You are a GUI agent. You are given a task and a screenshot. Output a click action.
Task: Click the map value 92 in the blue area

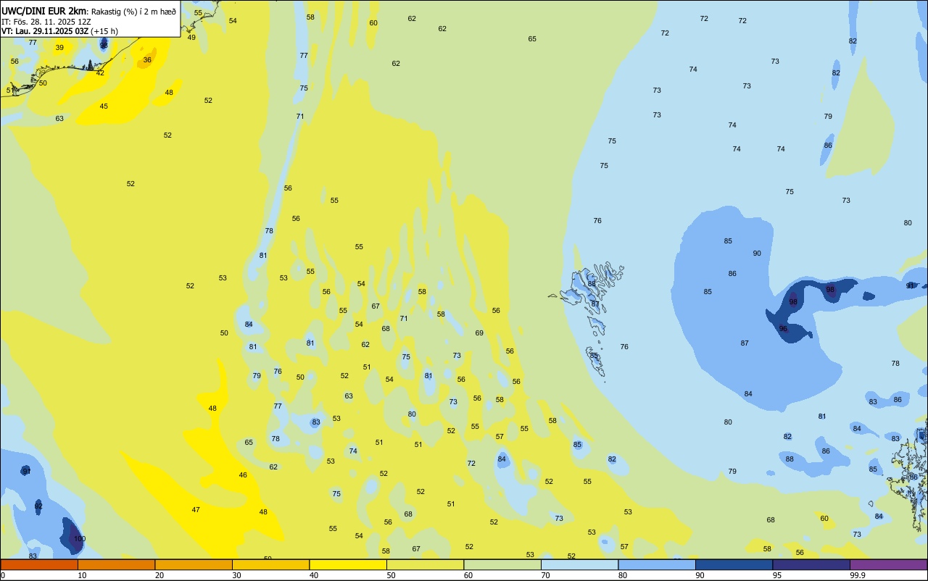[38, 506]
